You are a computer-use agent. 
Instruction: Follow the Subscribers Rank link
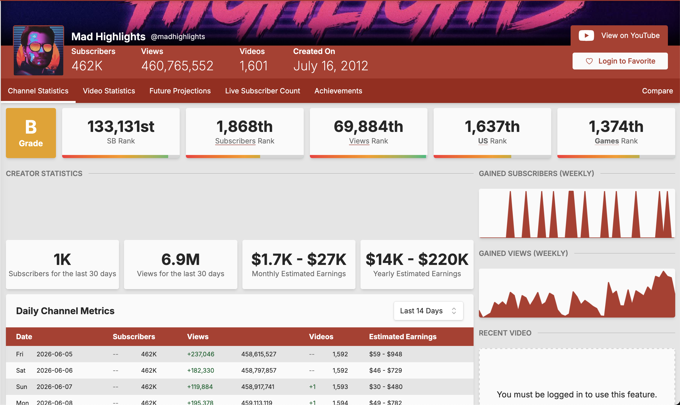[235, 141]
